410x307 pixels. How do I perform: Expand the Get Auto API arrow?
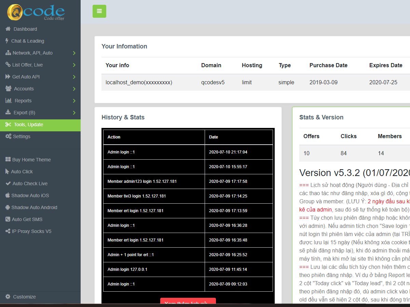(74, 77)
